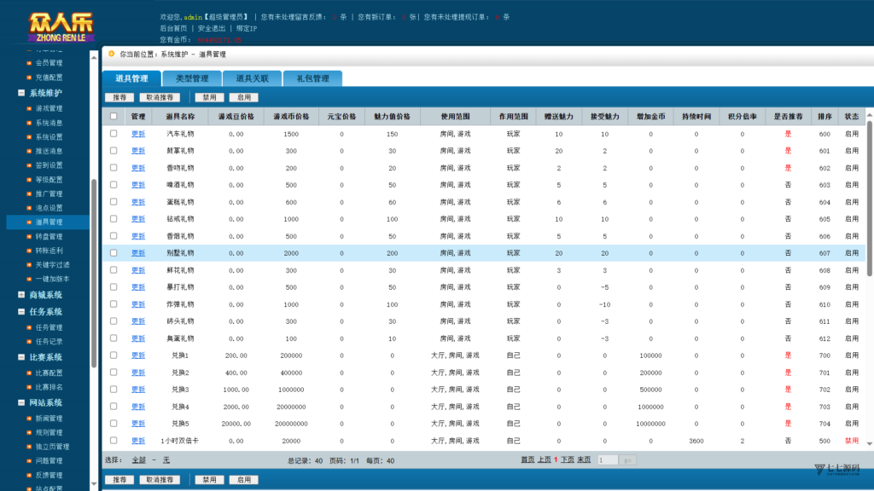Click the table vertical scrollbar thumb

pyautogui.click(x=870, y=199)
